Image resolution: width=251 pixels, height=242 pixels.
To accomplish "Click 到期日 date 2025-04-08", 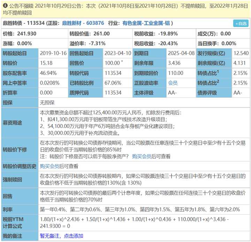I will (x=181, y=53).
